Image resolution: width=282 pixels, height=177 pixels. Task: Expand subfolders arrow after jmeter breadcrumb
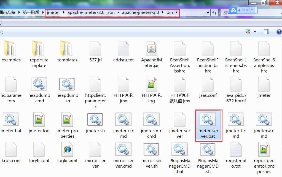(64, 12)
